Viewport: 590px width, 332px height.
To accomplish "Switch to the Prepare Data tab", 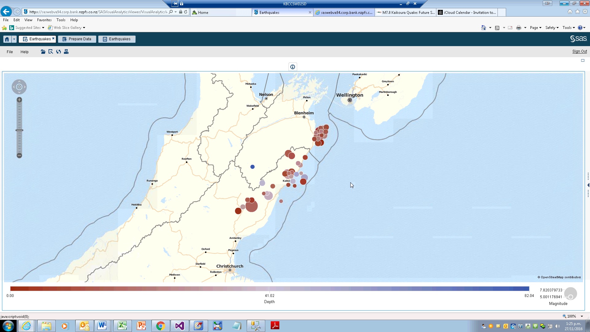I will tap(77, 39).
